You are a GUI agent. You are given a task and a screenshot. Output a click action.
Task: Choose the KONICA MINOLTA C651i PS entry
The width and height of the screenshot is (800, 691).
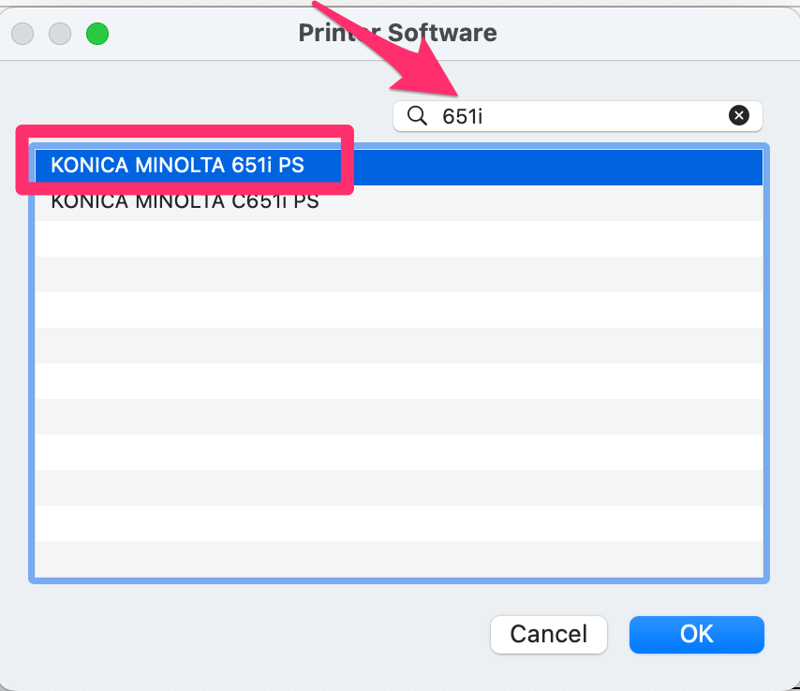(185, 201)
